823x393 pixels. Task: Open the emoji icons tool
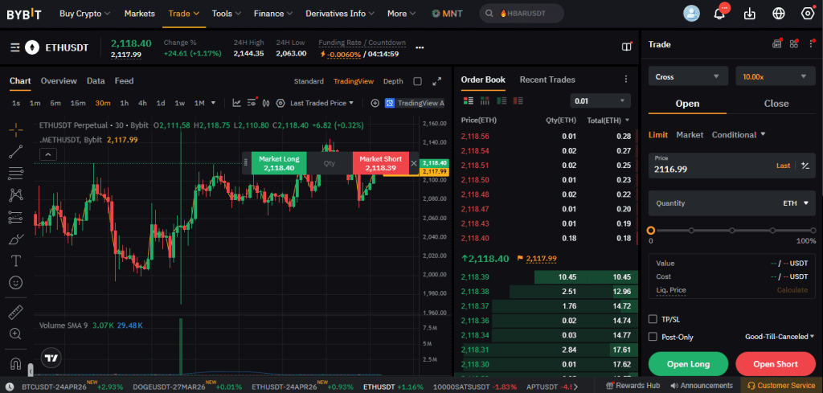[16, 283]
